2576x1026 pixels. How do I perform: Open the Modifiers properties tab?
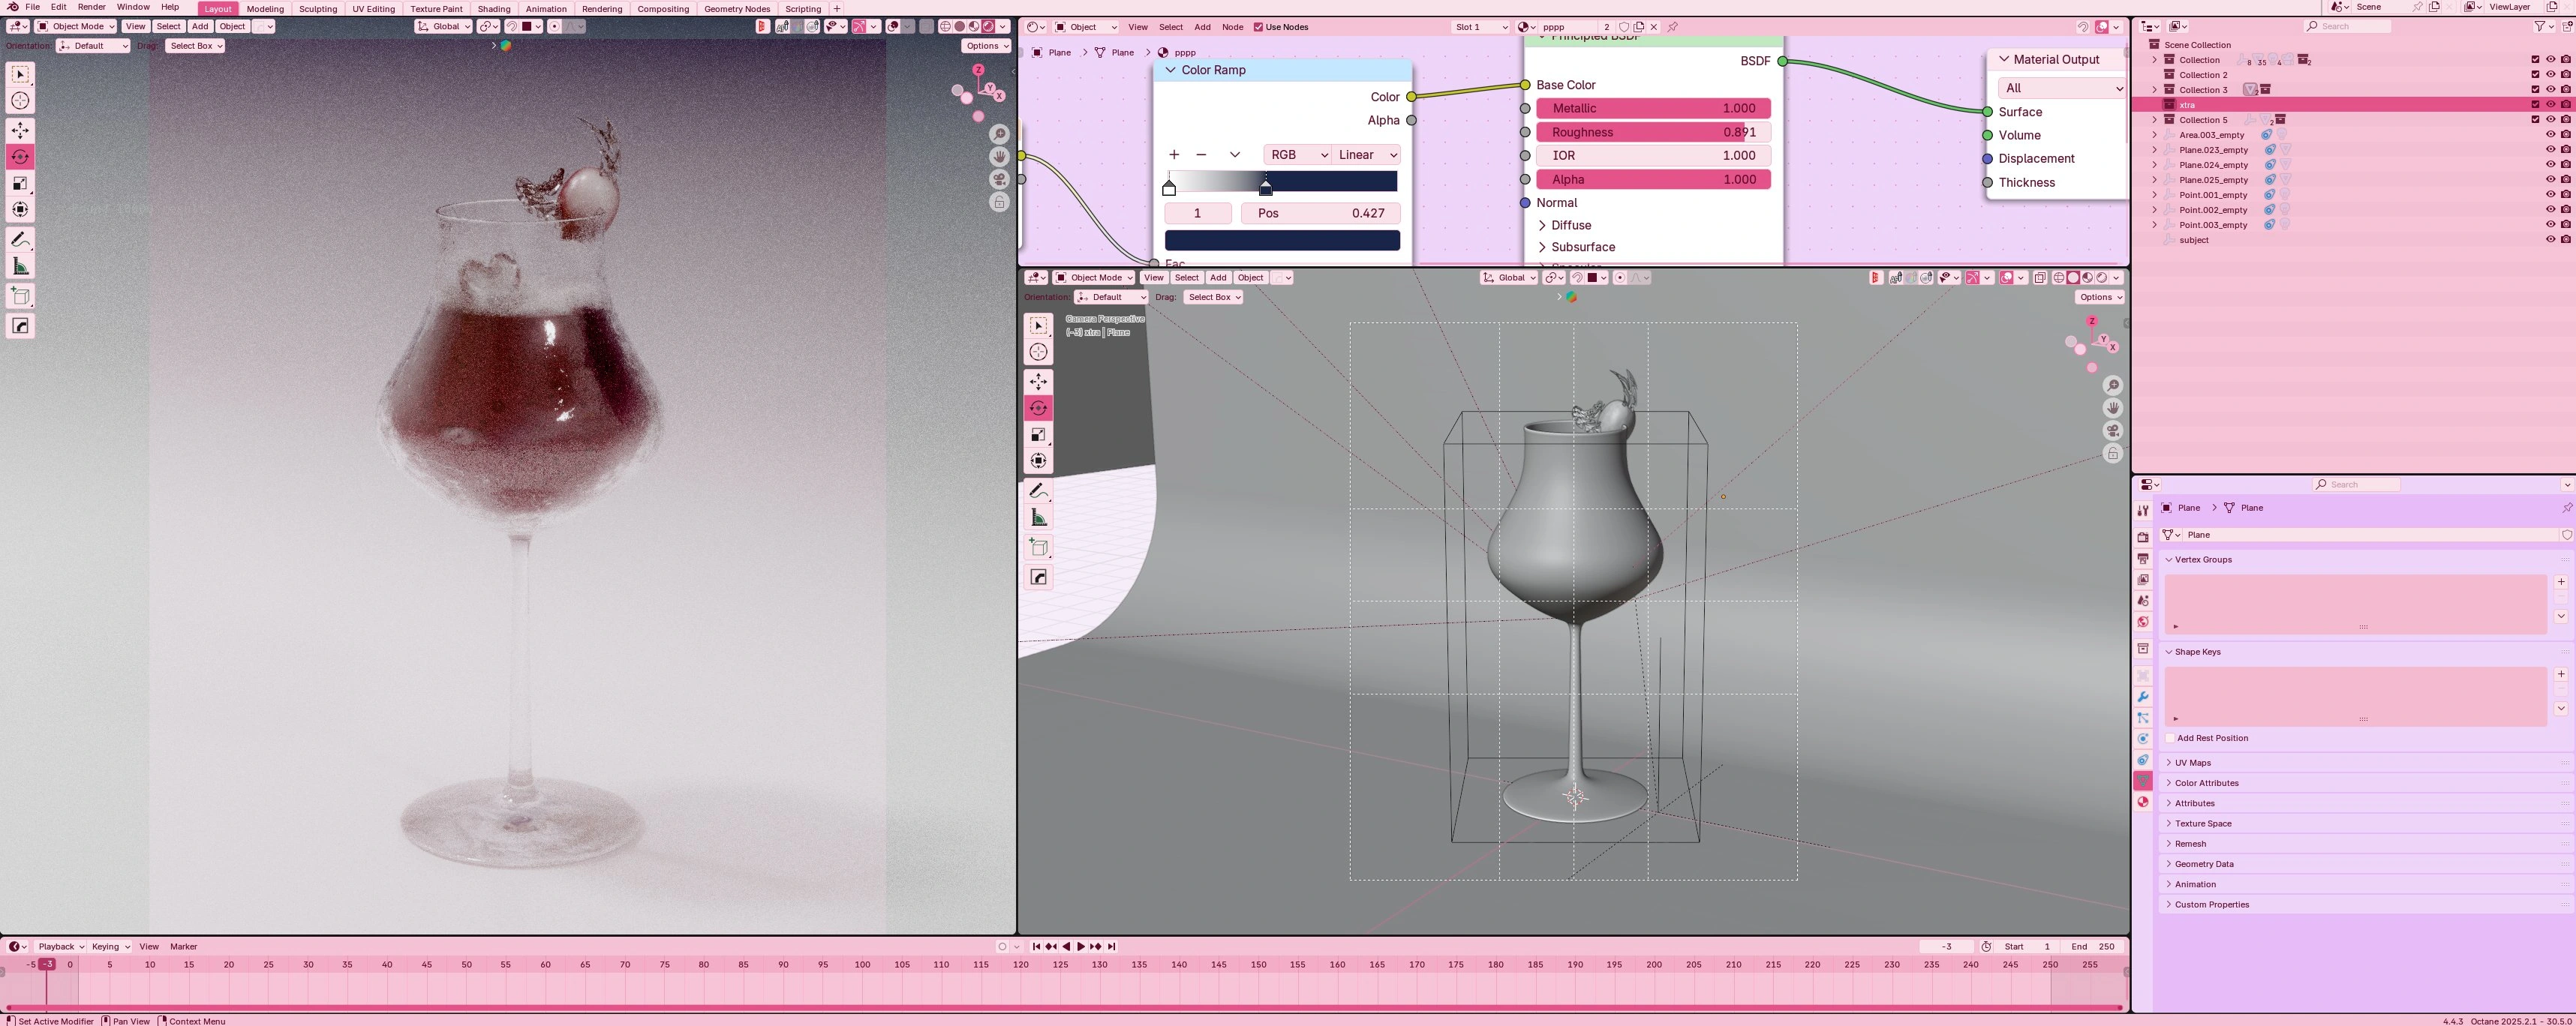click(x=2143, y=697)
